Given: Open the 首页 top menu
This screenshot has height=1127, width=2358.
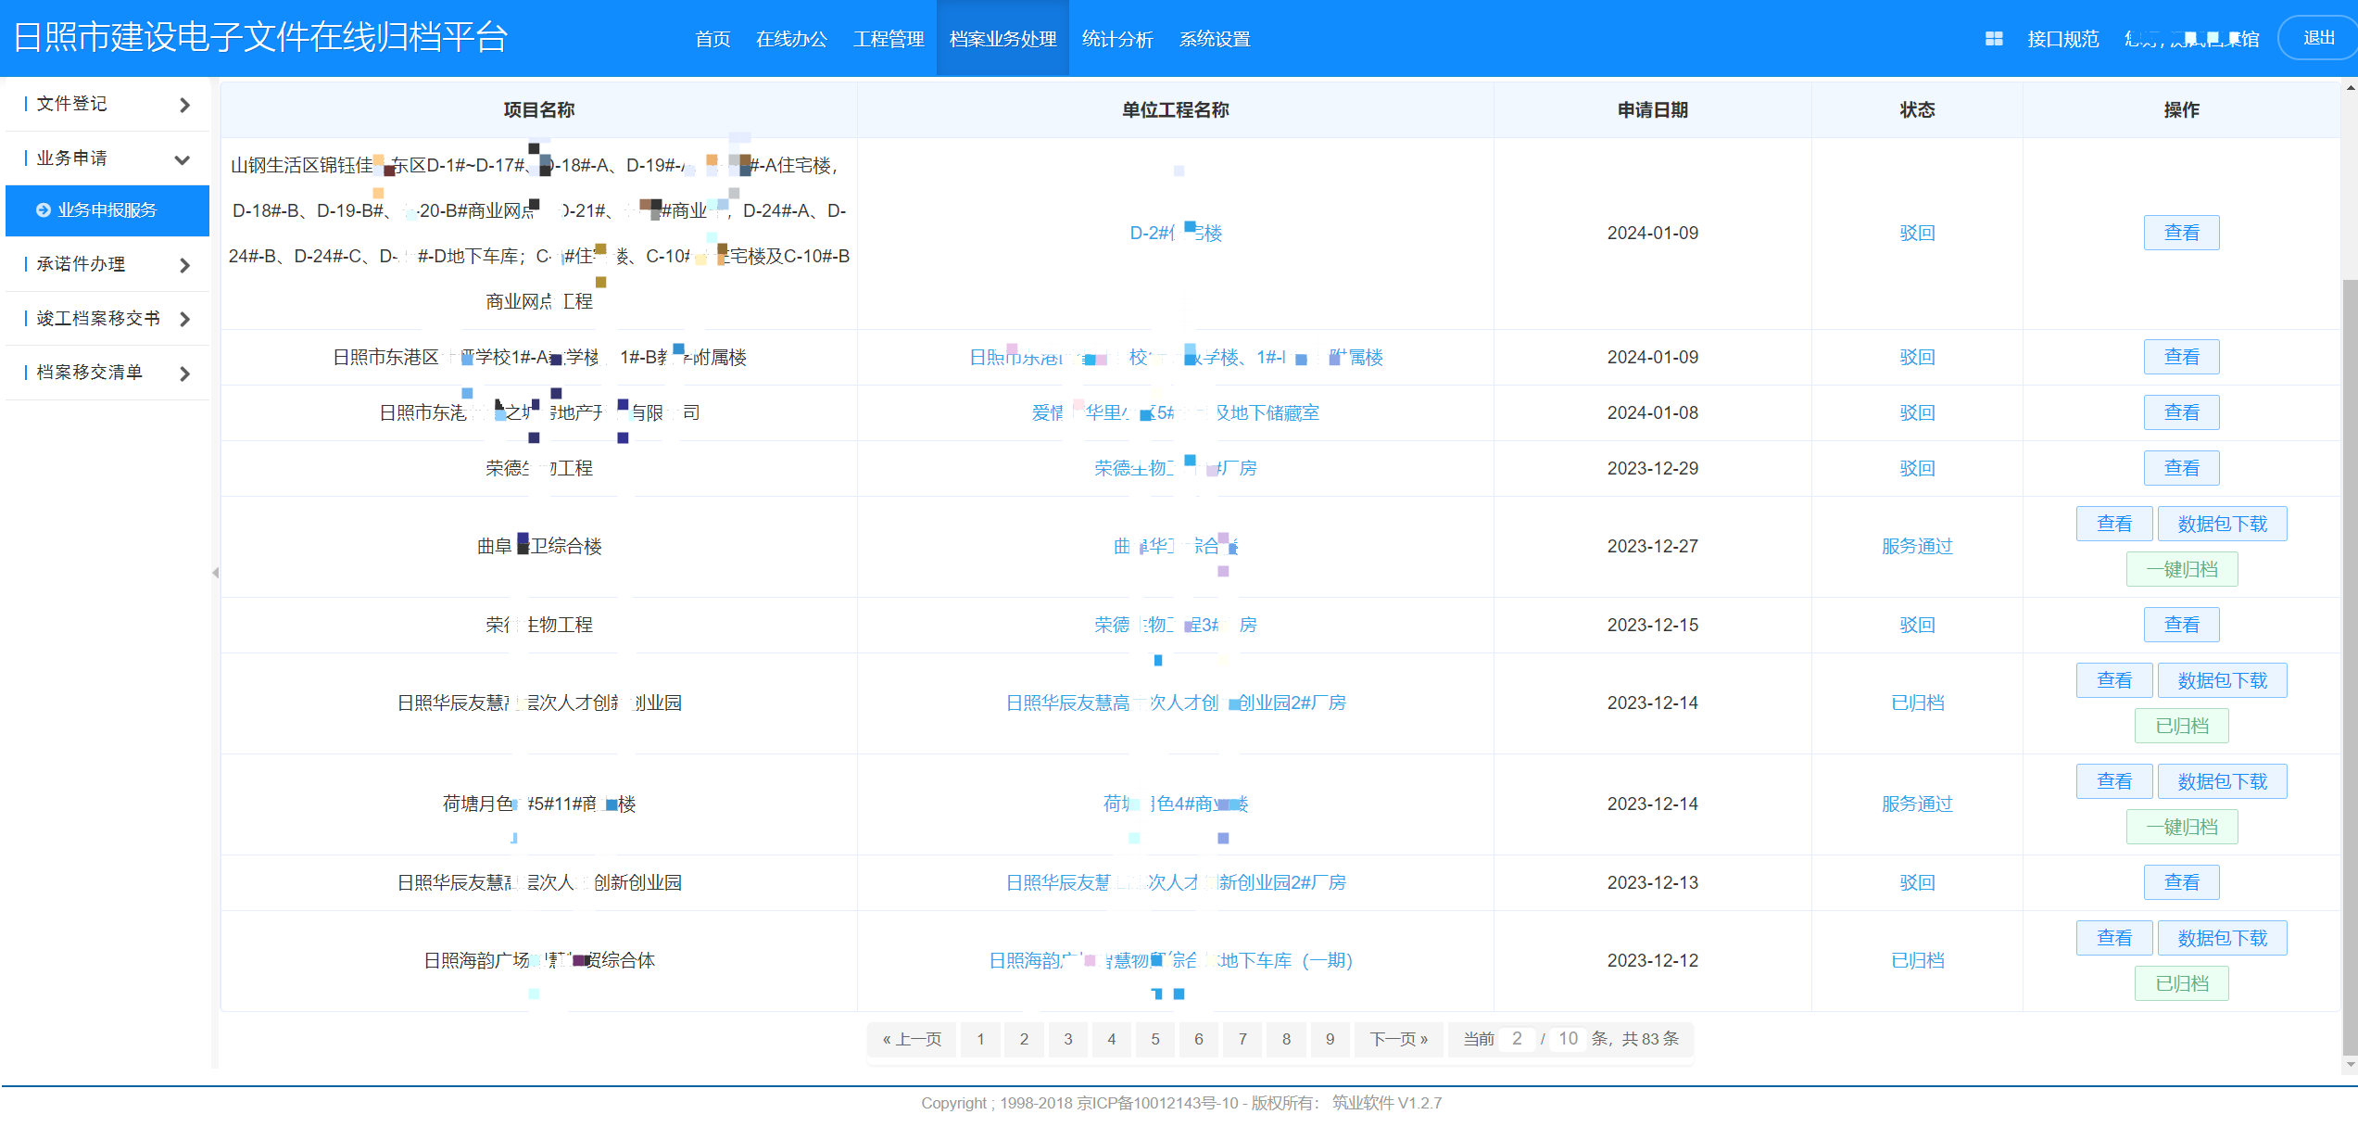Looking at the screenshot, I should [712, 39].
